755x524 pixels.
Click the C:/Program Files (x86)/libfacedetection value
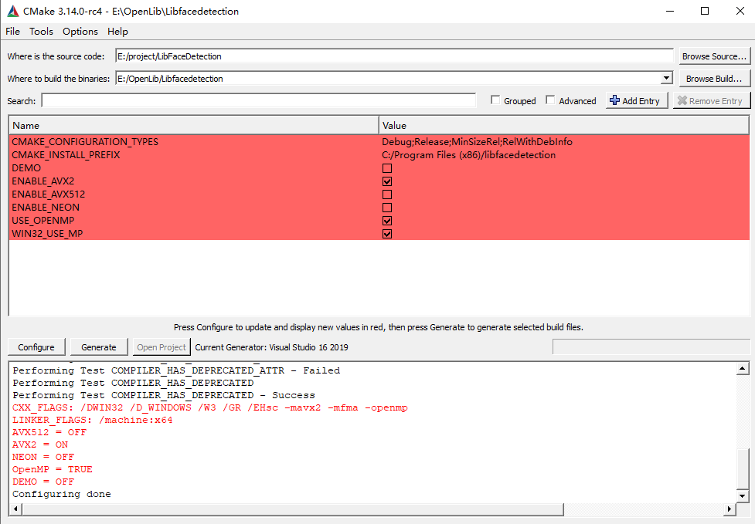pyautogui.click(x=469, y=155)
